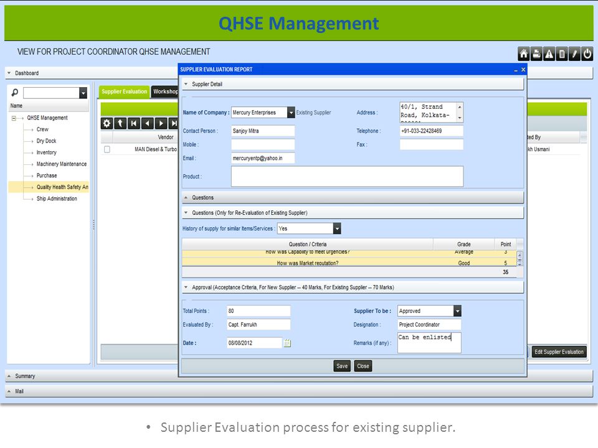Viewport: 598px width, 448px height.
Task: Switch to the Workshop tab
Action: click(x=165, y=92)
